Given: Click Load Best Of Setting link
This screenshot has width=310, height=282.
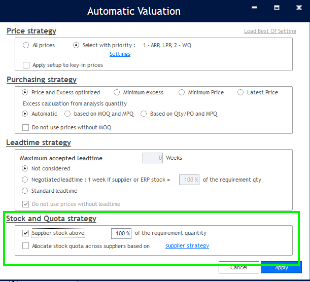Looking at the screenshot, I should (x=270, y=31).
